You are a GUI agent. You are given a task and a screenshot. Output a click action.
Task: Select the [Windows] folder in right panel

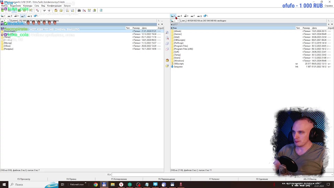179,61
